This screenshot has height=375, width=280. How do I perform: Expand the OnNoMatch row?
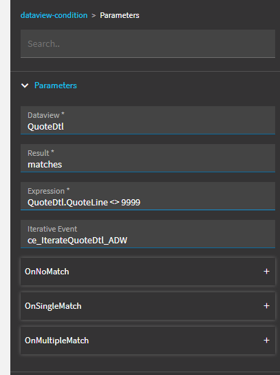(x=148, y=272)
